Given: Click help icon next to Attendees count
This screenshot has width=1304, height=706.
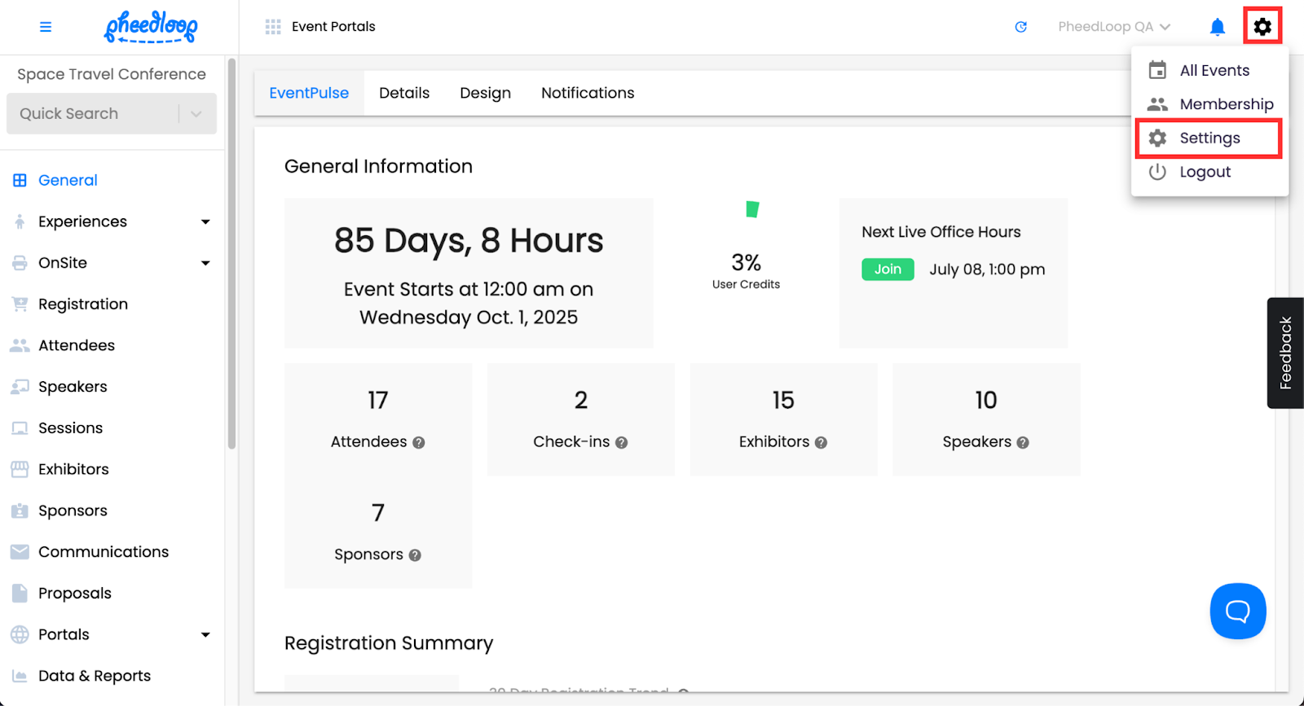Looking at the screenshot, I should 419,443.
